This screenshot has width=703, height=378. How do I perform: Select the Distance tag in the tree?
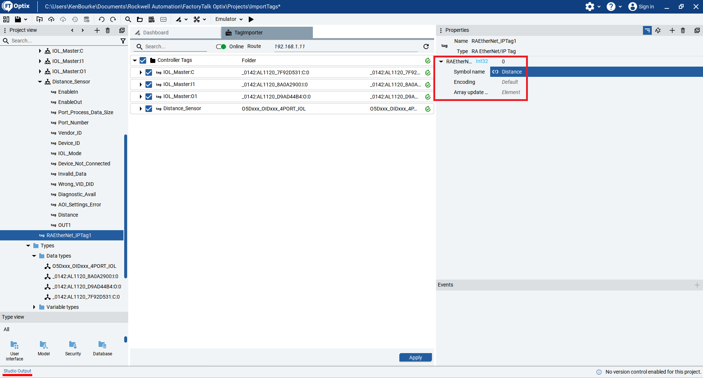coord(68,215)
